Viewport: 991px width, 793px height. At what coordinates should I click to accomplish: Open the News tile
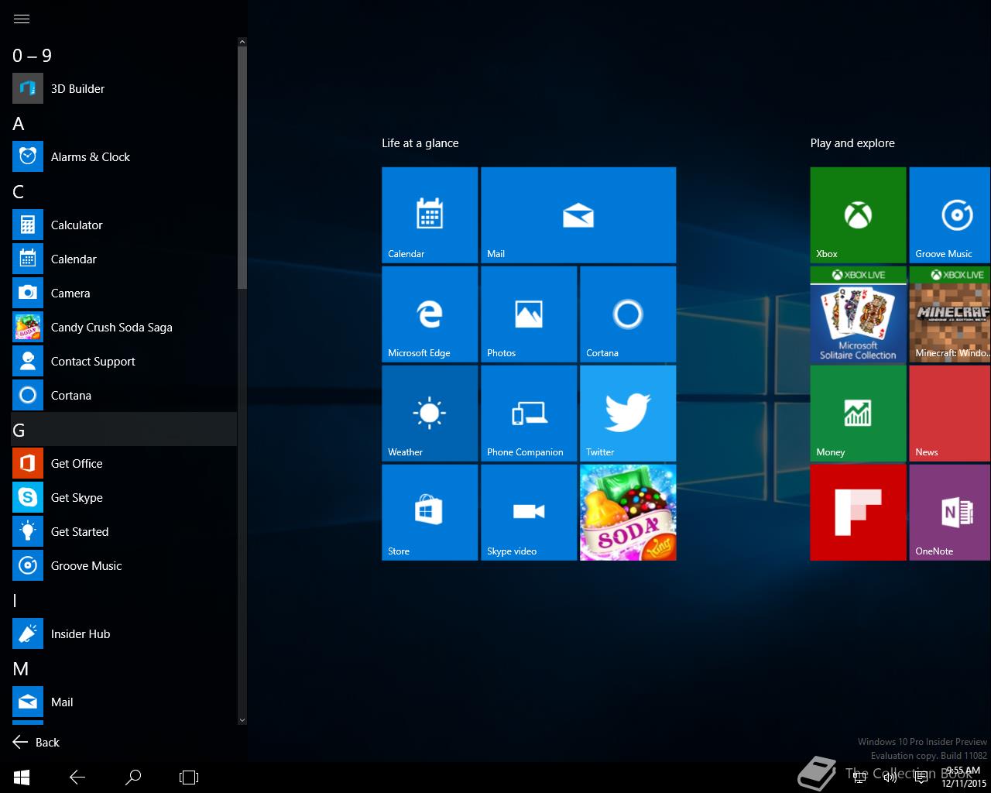(950, 414)
